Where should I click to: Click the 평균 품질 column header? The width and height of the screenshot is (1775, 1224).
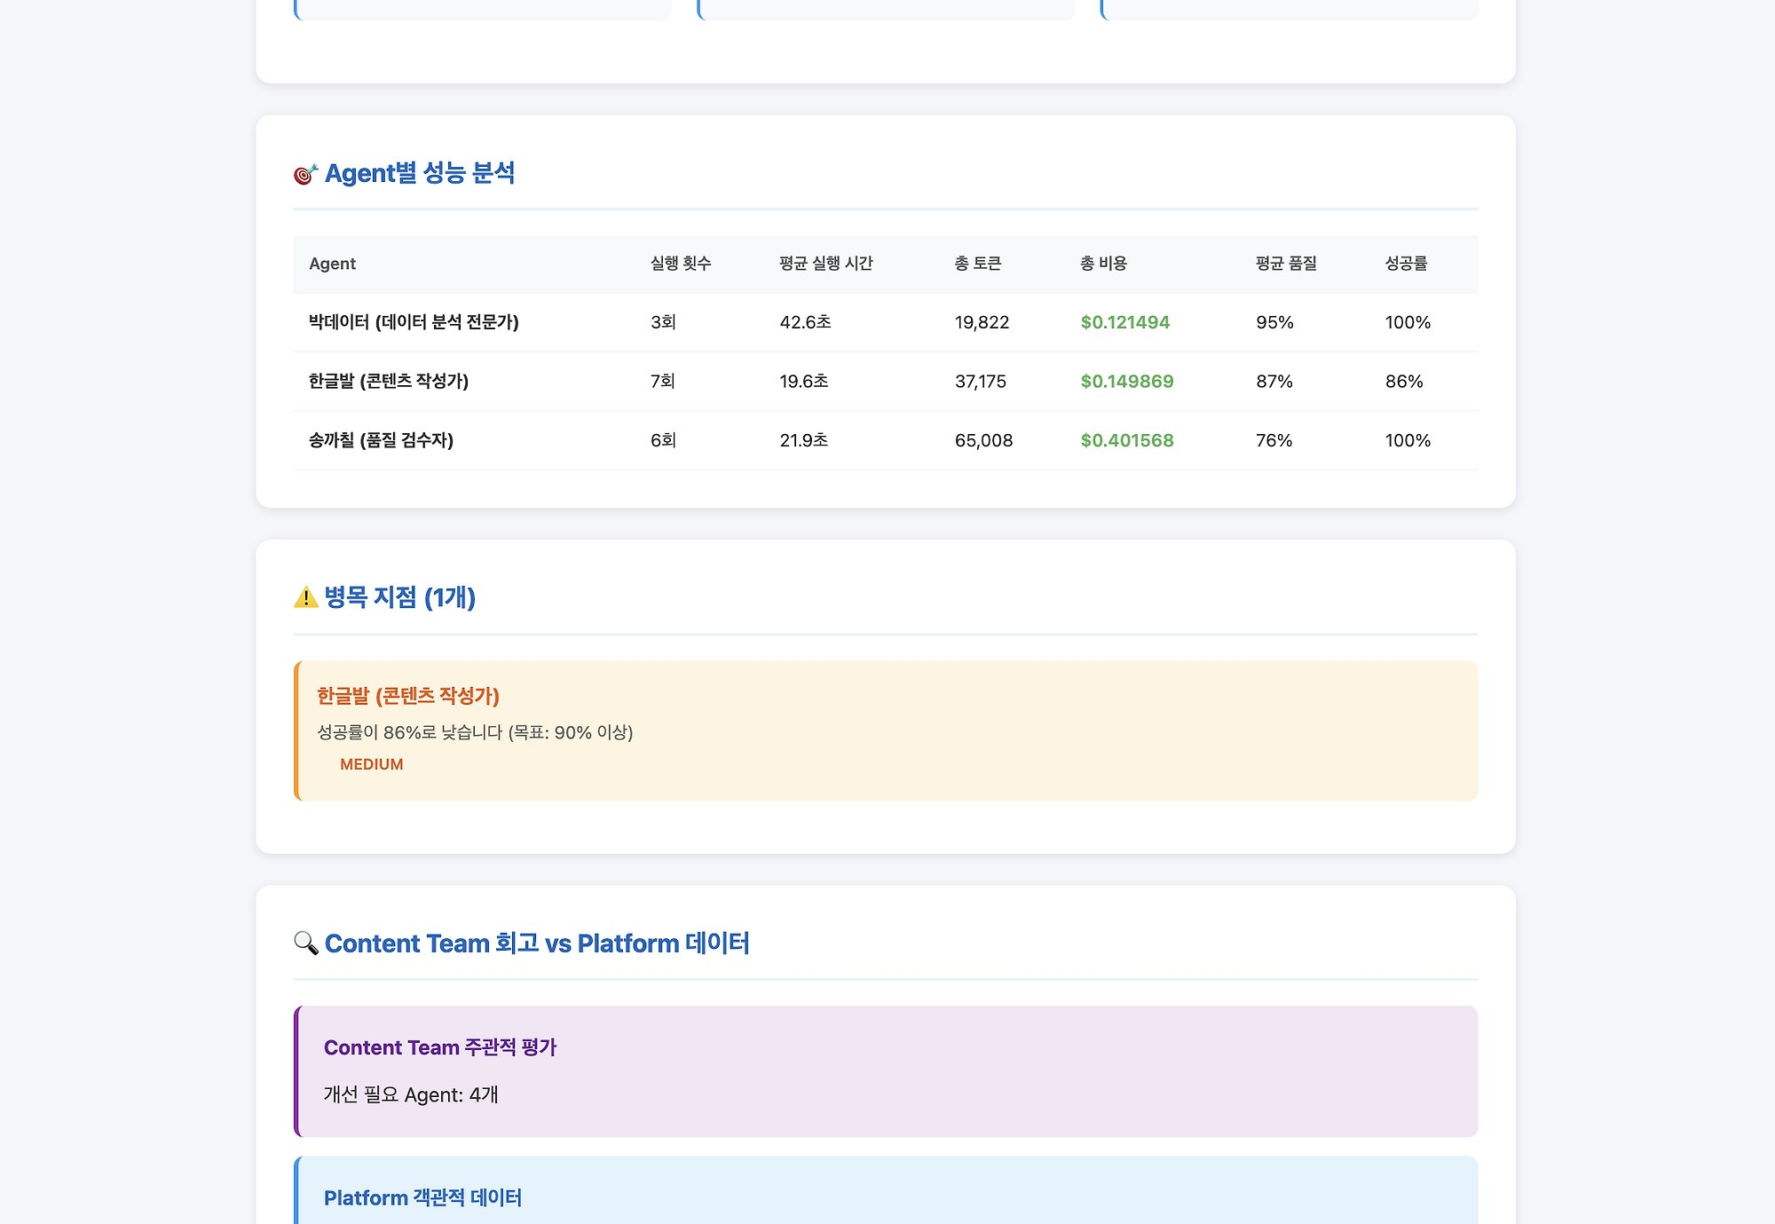point(1285,264)
